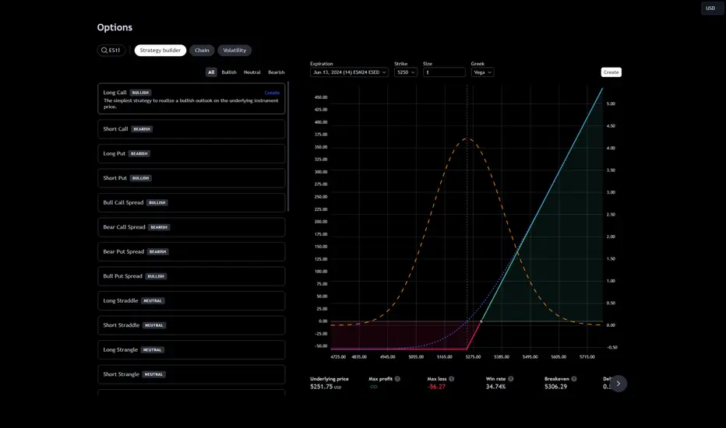
Task: Select the Short Call strategy
Action: [191, 129]
